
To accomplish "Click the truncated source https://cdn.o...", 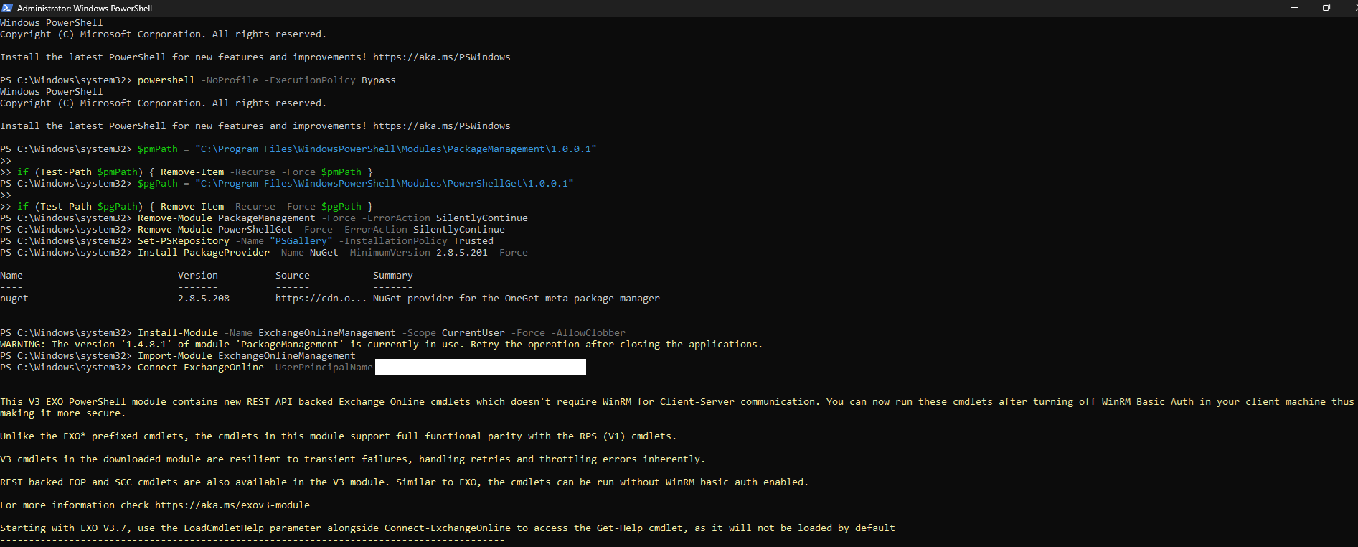I will [321, 299].
